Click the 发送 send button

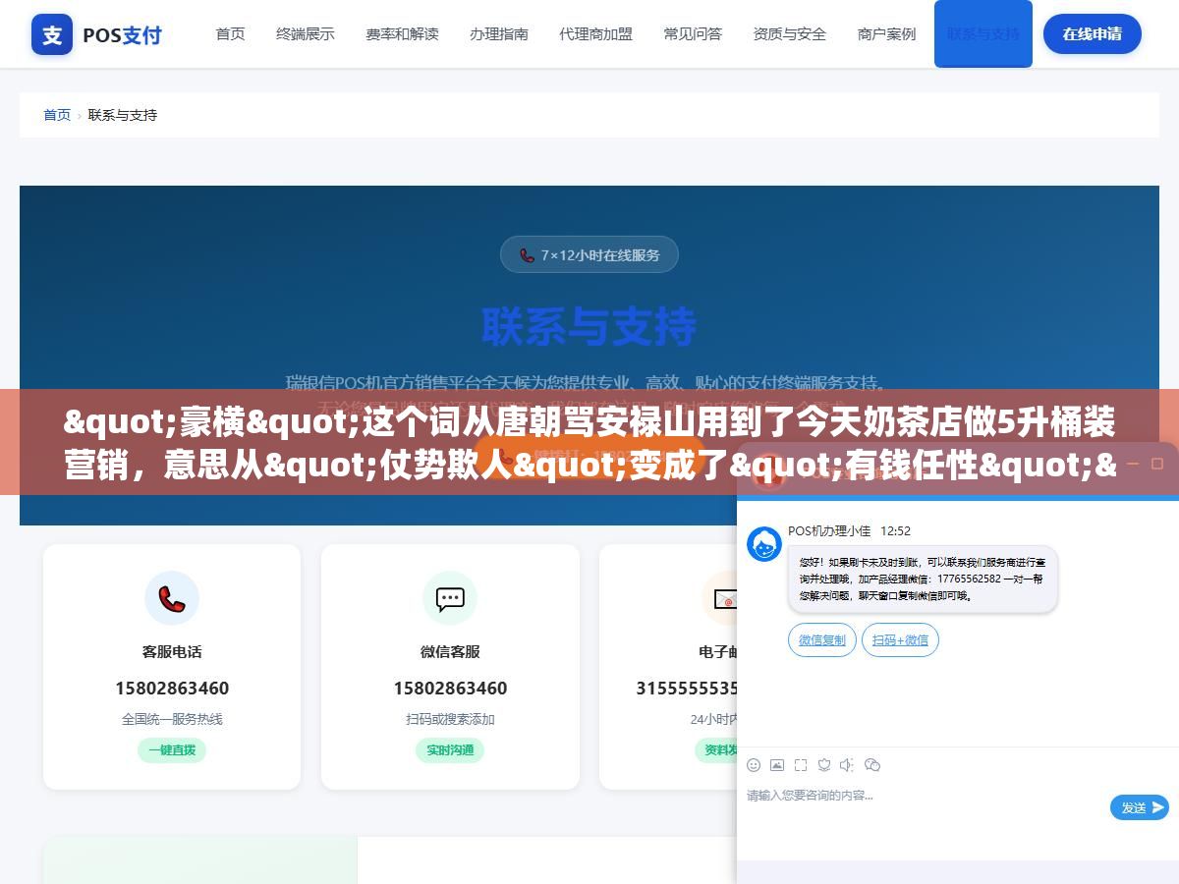click(x=1140, y=807)
